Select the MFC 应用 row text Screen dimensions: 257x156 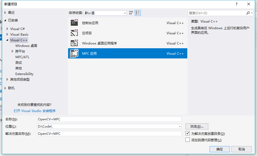tap(89, 54)
